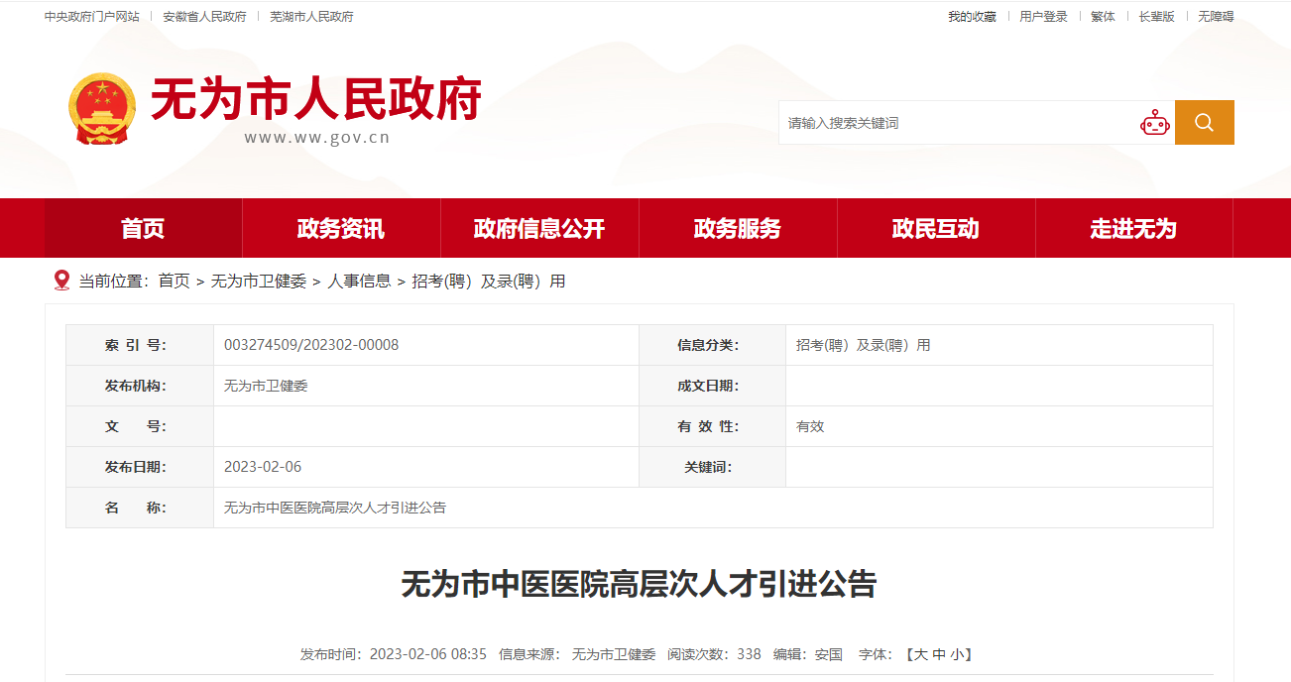Open the 首页 navigation tab
Image resolution: width=1291 pixels, height=682 pixels.
[x=143, y=229]
